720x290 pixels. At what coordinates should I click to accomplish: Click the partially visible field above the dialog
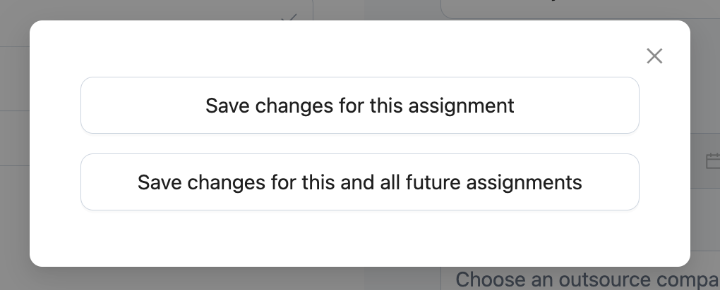[579, 8]
